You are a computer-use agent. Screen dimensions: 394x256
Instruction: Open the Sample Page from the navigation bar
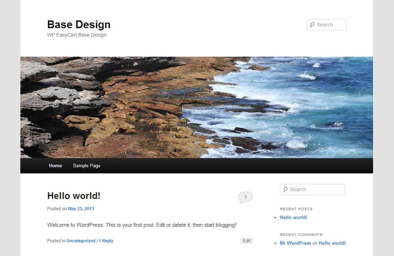point(87,165)
